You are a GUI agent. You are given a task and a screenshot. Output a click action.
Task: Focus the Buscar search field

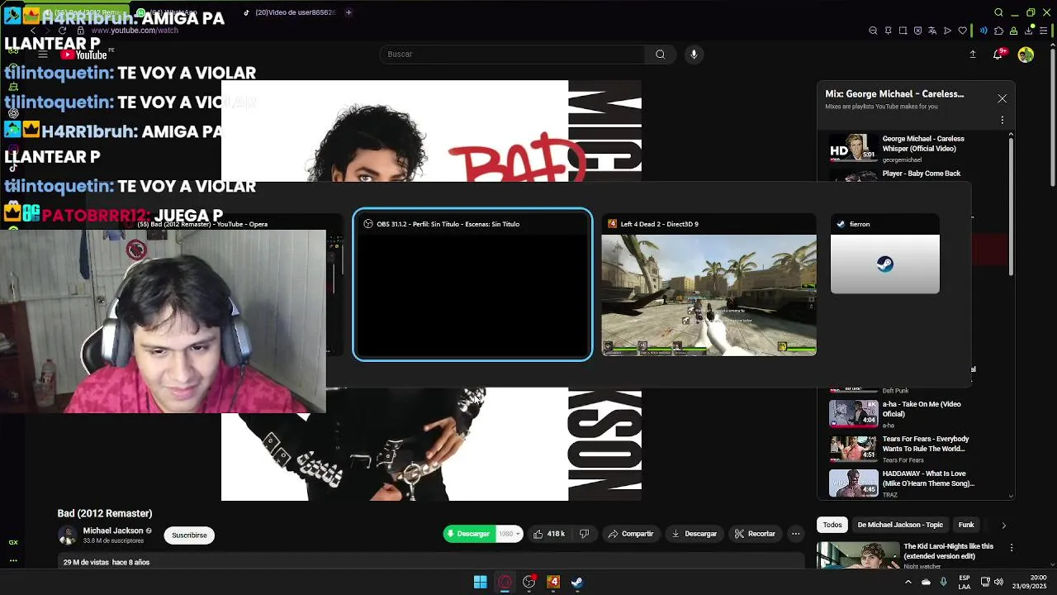click(512, 54)
